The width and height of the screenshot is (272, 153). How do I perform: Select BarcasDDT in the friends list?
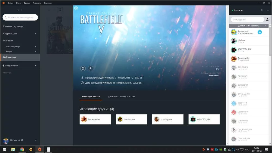tap(249, 86)
